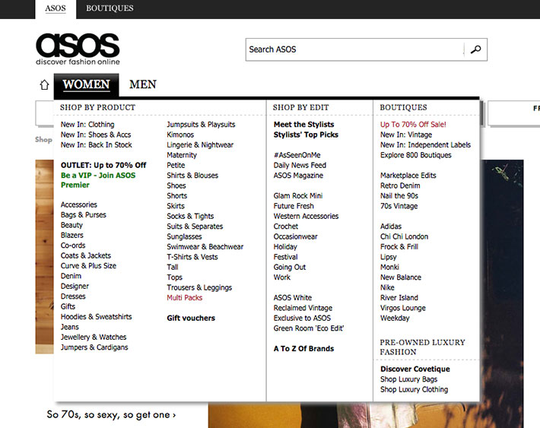Open Stylists' Top Picks
The height and width of the screenshot is (428, 540).
[306, 135]
